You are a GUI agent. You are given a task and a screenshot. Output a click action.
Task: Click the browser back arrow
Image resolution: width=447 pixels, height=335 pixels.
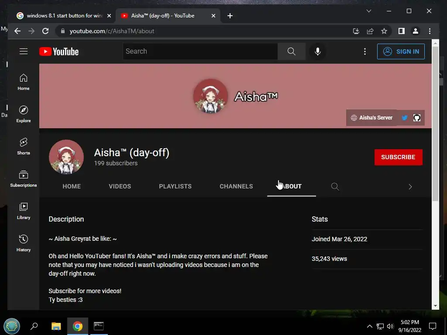17,31
